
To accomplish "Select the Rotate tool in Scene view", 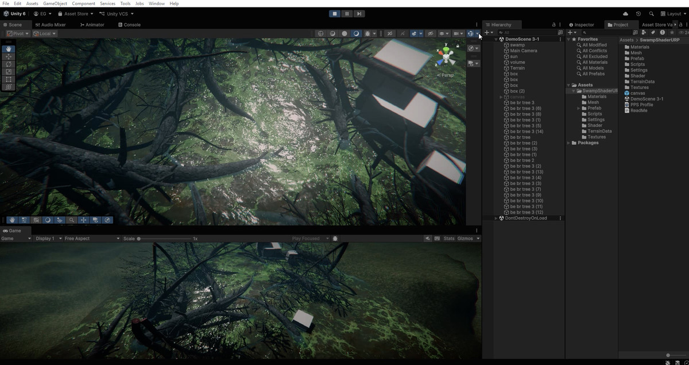I will click(9, 64).
